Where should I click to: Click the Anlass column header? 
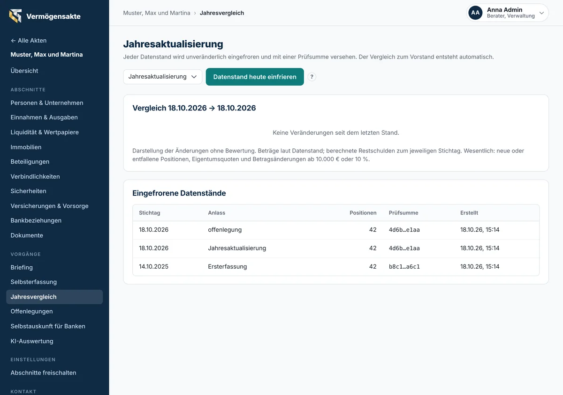tap(217, 212)
